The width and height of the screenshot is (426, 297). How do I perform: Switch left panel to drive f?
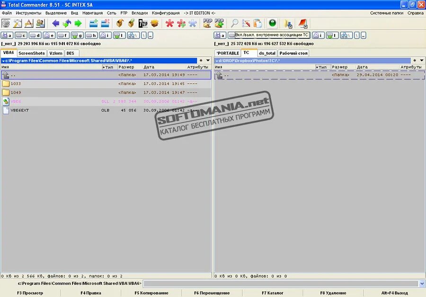pos(63,35)
